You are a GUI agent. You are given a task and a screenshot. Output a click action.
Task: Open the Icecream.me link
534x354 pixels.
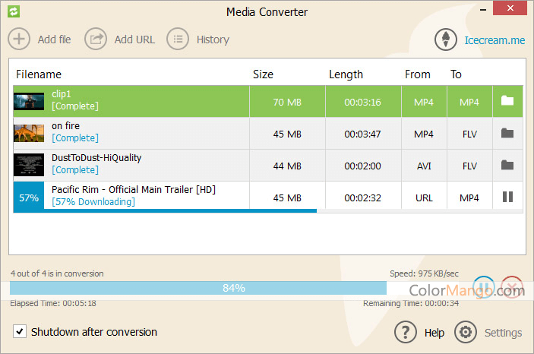pyautogui.click(x=495, y=40)
